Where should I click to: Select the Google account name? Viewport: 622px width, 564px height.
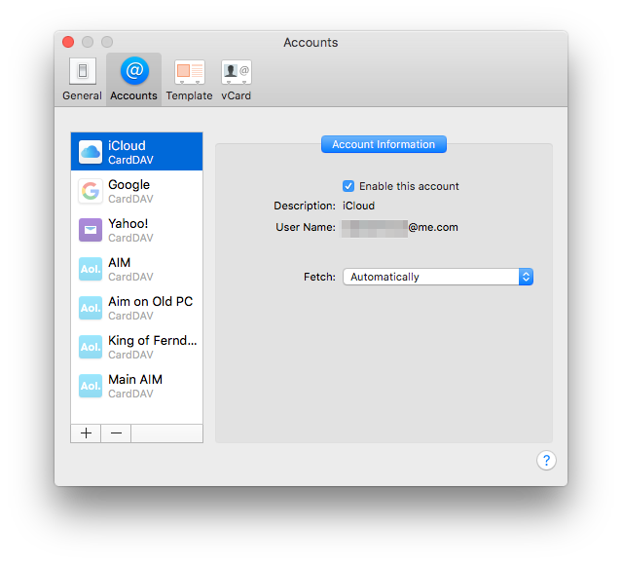[x=128, y=184]
